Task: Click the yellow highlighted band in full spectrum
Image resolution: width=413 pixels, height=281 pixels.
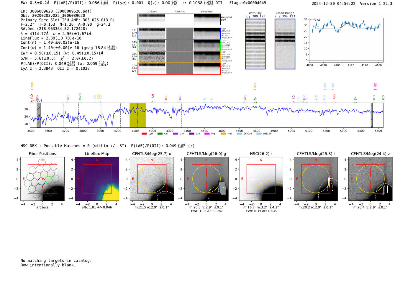Action: click(137, 115)
